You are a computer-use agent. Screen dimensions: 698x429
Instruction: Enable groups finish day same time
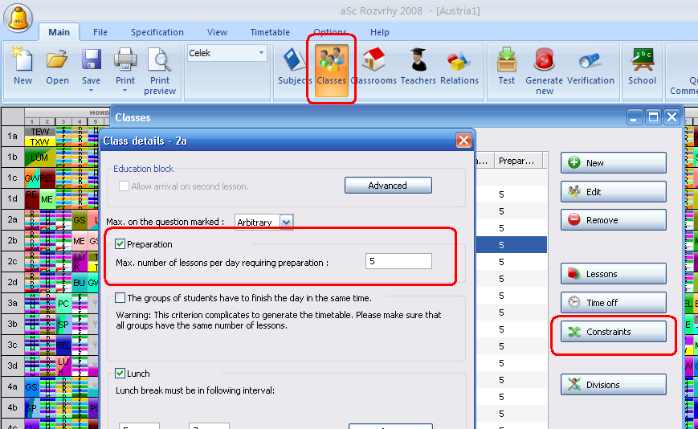pos(120,298)
